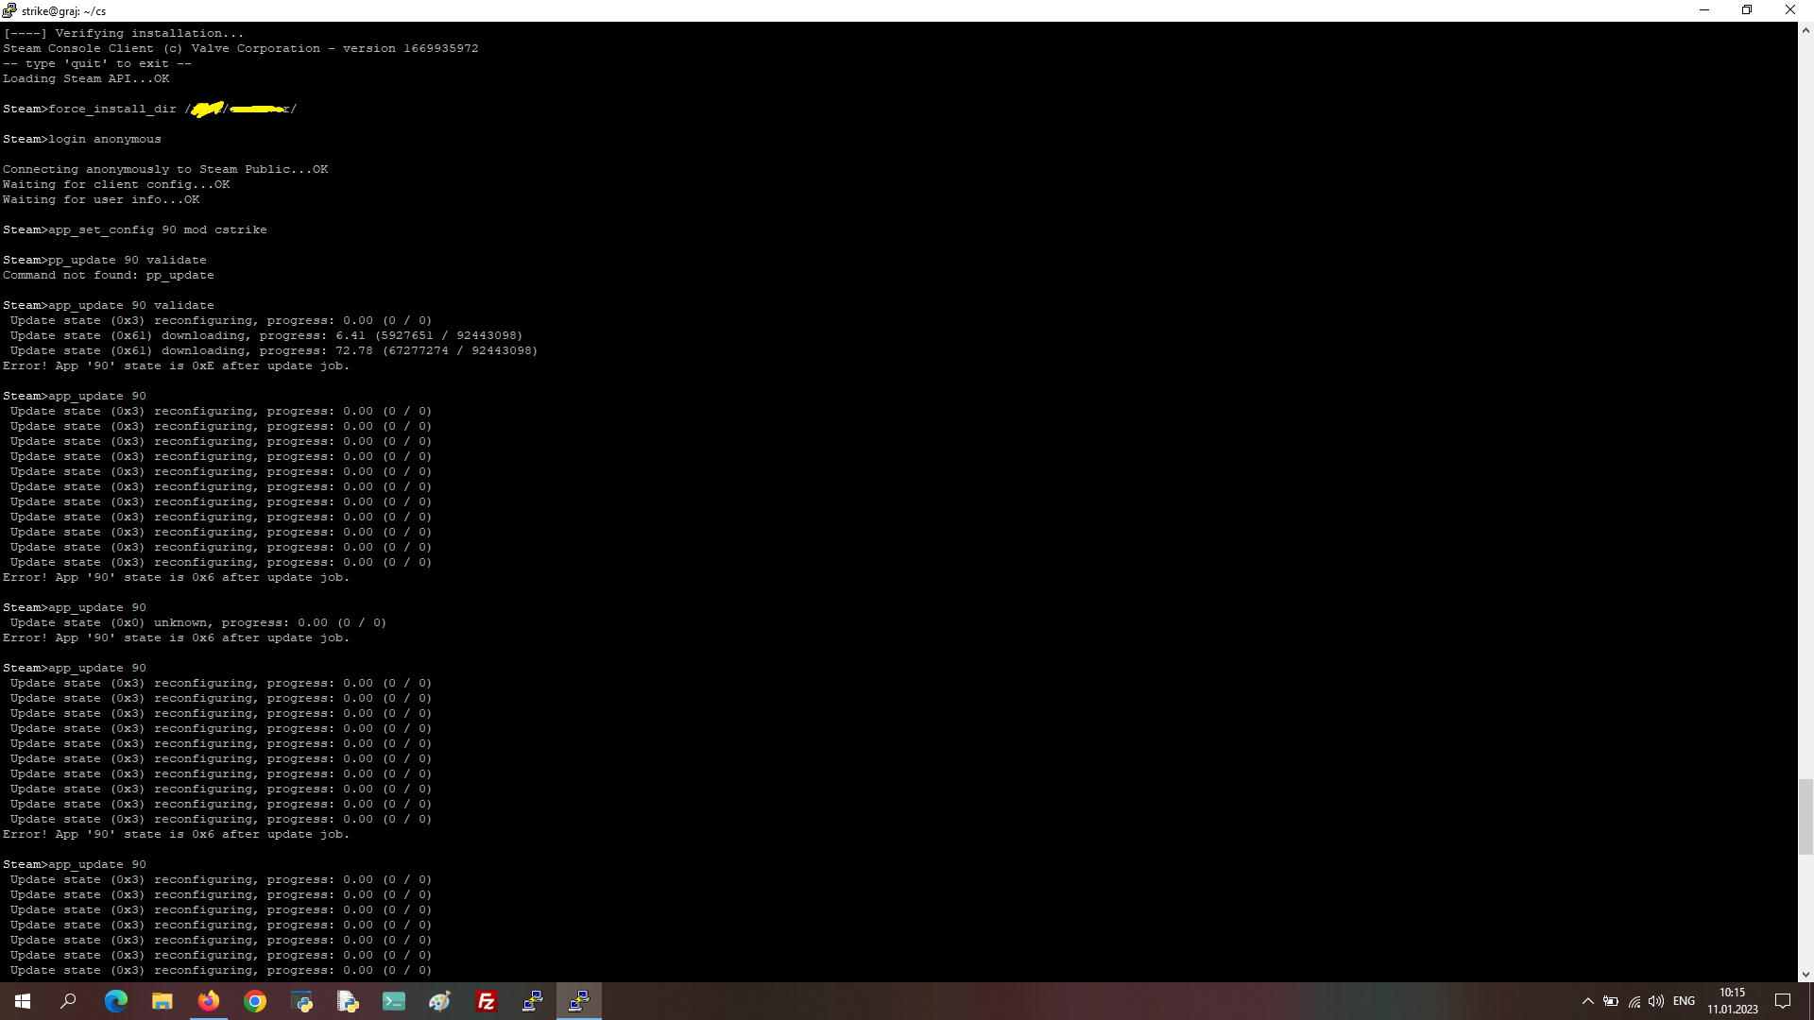Viewport: 1814px width, 1020px height.
Task: Launch FileZilla from the taskbar
Action: (x=487, y=1001)
